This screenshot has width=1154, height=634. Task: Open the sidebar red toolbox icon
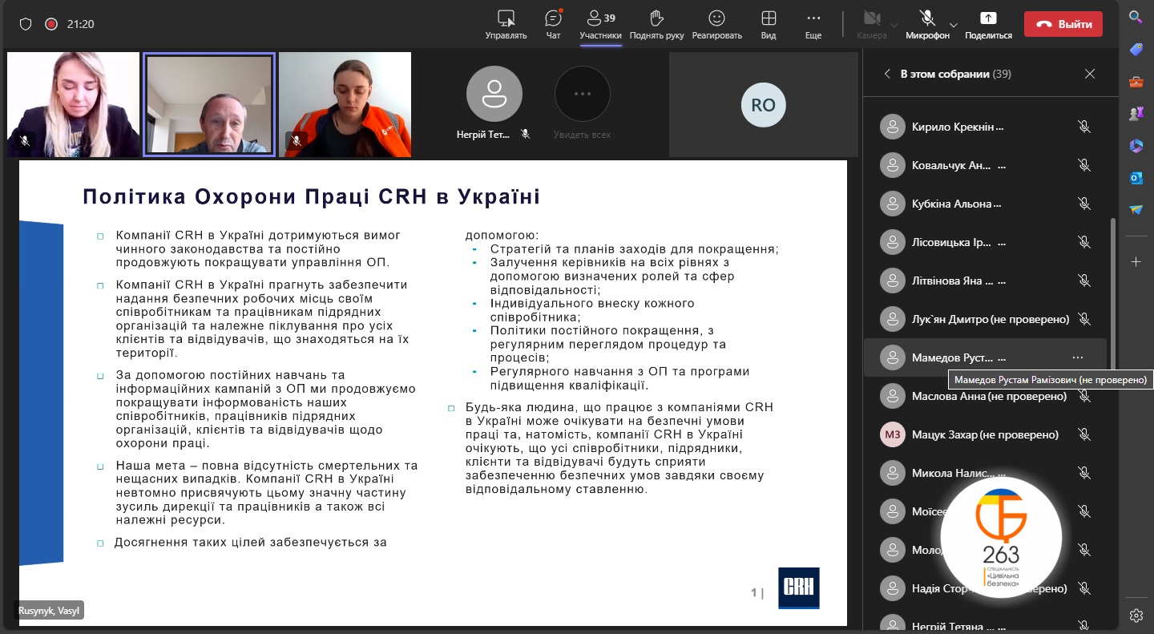1136,82
